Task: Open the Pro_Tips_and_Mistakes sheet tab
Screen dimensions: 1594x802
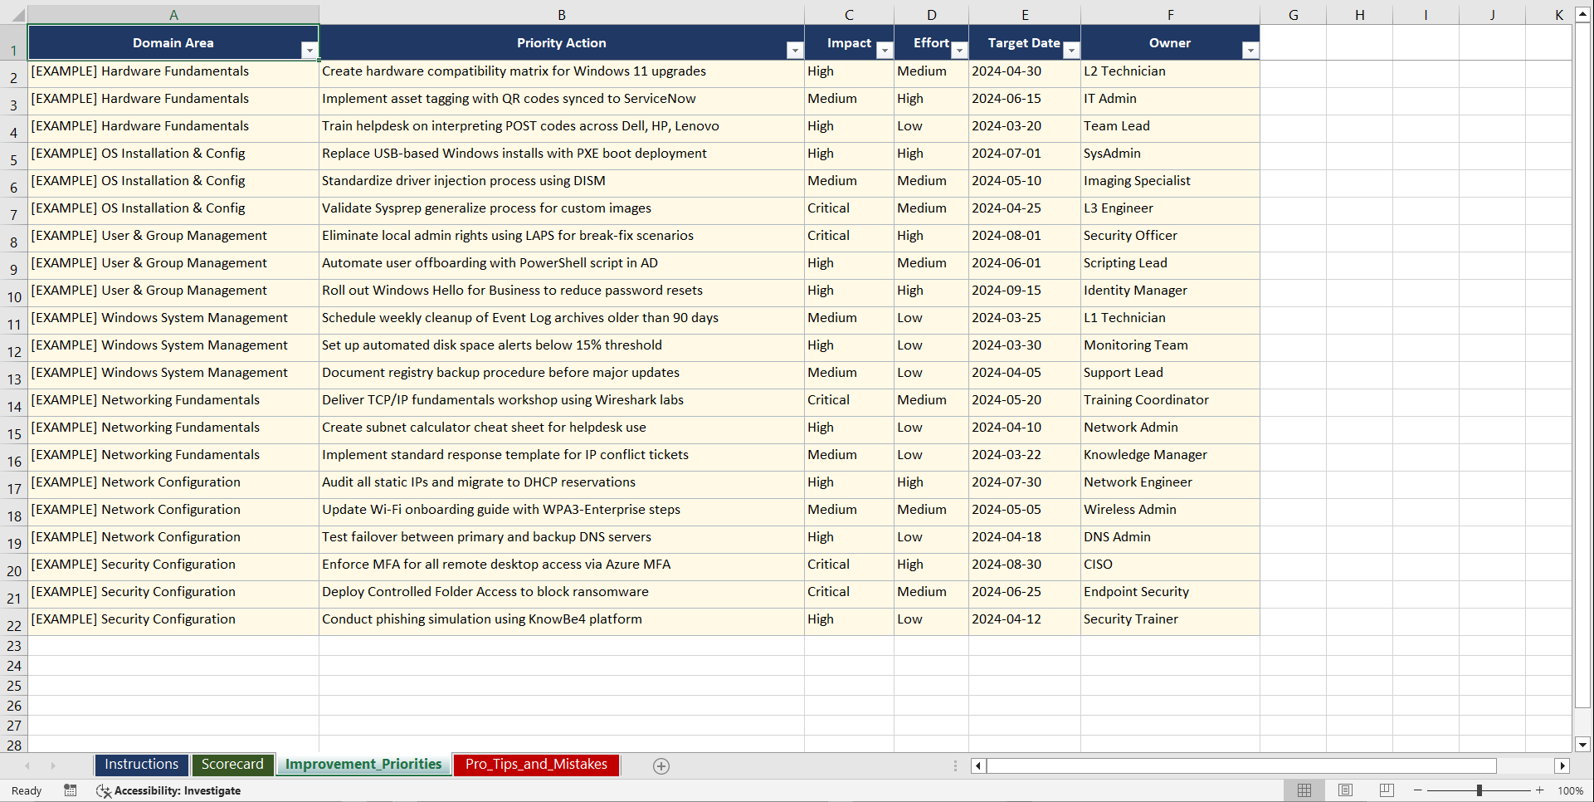Action: pos(536,765)
